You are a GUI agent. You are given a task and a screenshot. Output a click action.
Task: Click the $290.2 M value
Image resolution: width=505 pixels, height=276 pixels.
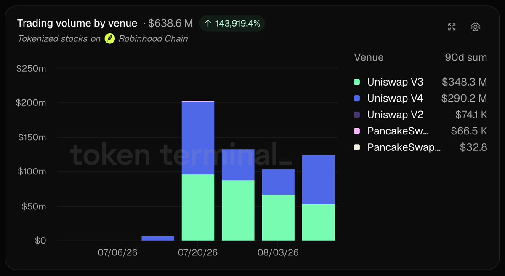pos(464,99)
